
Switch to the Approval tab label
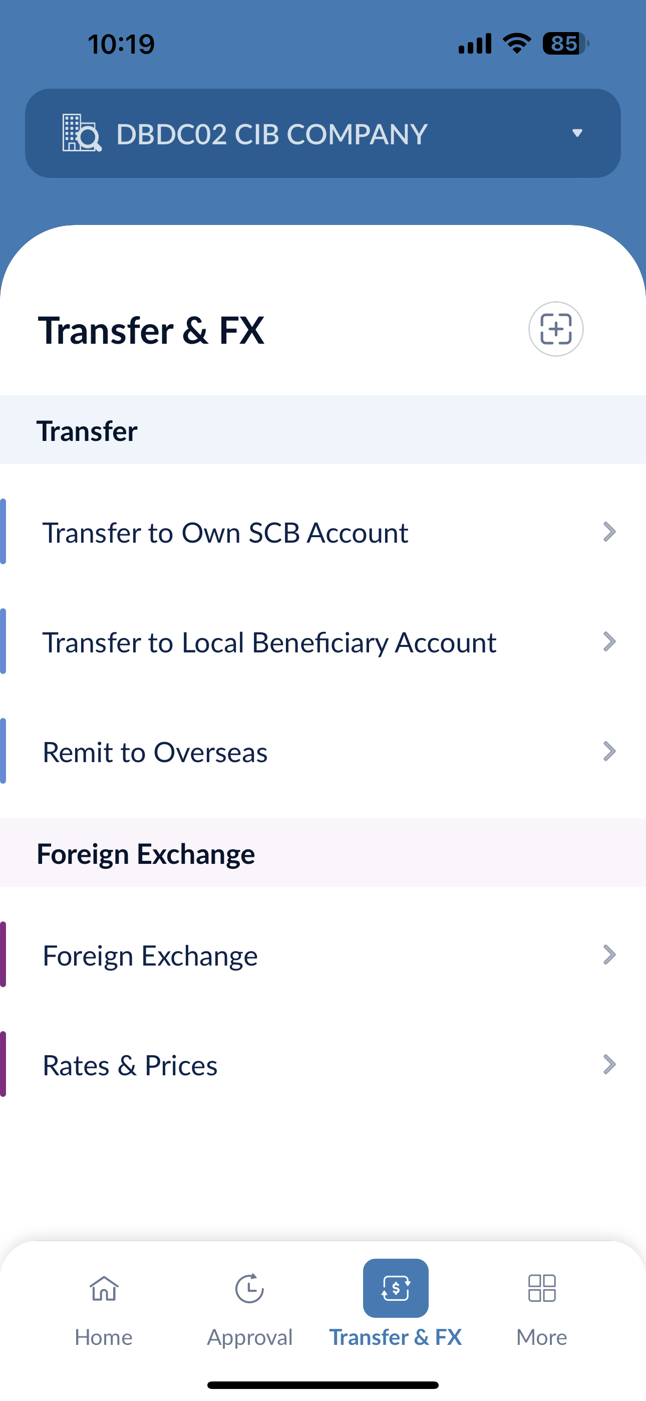pyautogui.click(x=249, y=1337)
